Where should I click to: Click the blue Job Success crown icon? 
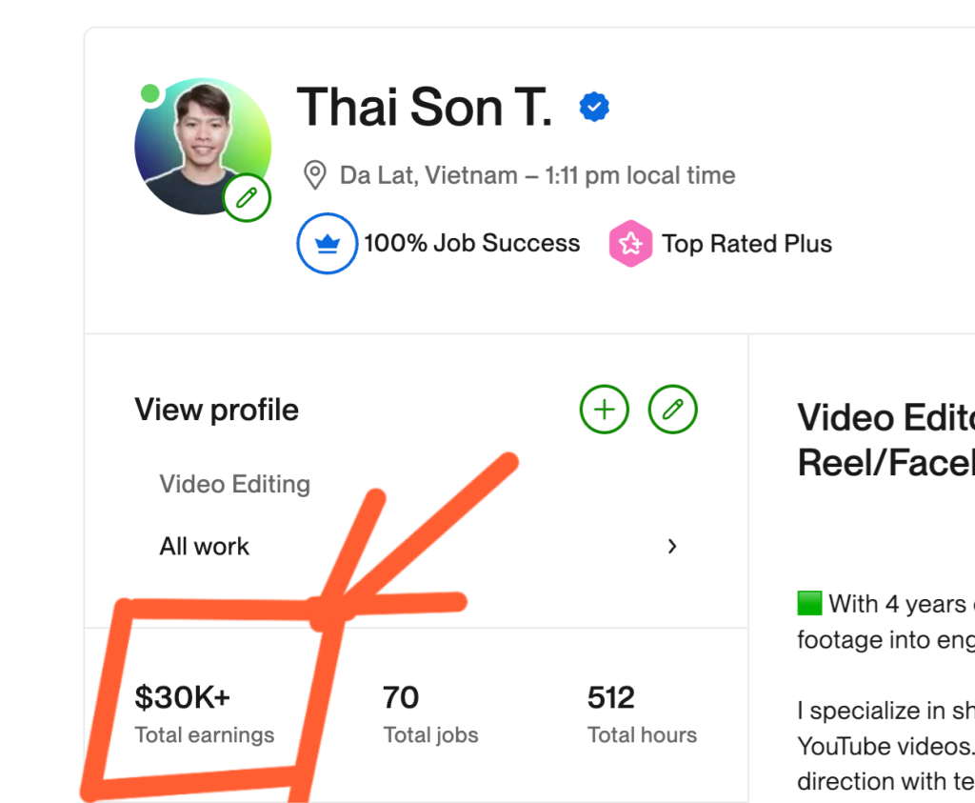point(328,244)
